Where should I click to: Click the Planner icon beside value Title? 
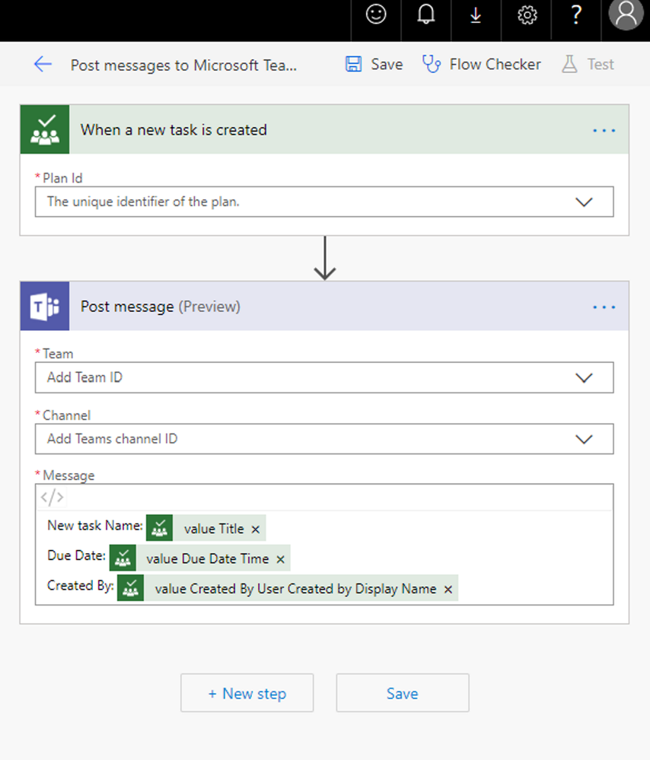[159, 528]
